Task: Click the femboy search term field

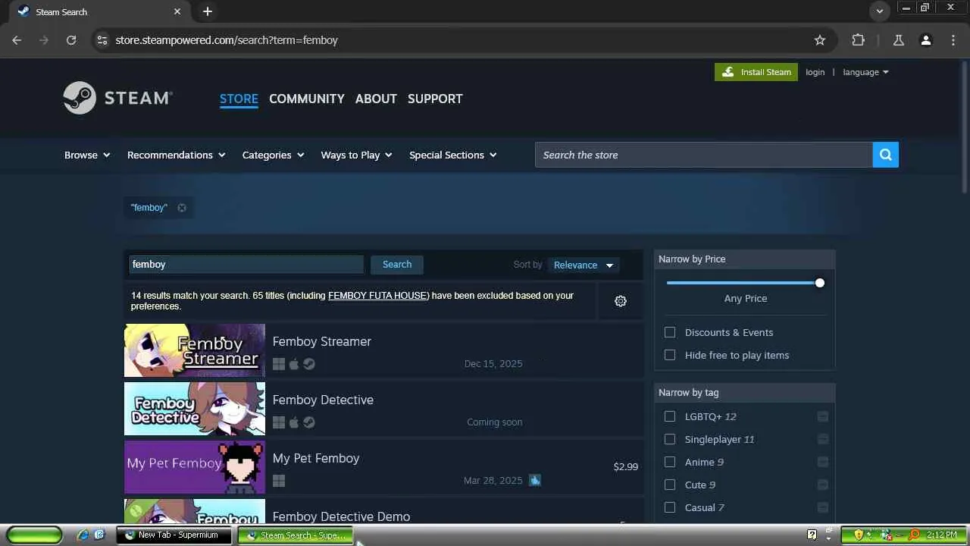Action: tap(246, 264)
